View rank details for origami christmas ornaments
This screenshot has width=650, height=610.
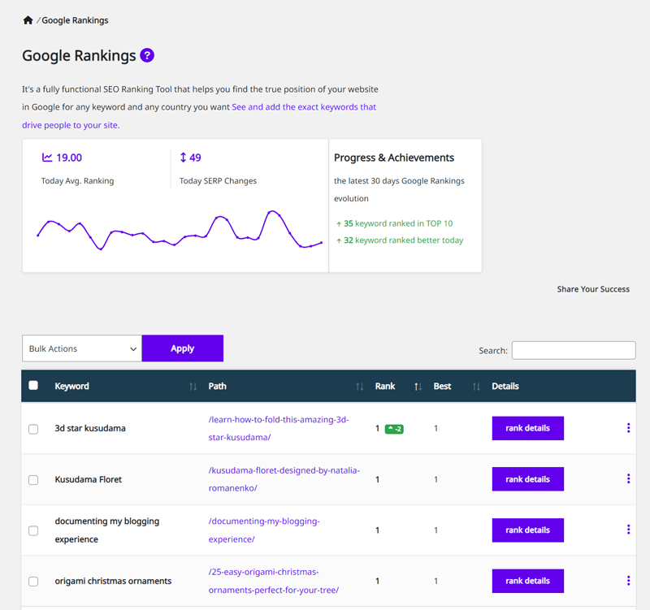coord(527,581)
